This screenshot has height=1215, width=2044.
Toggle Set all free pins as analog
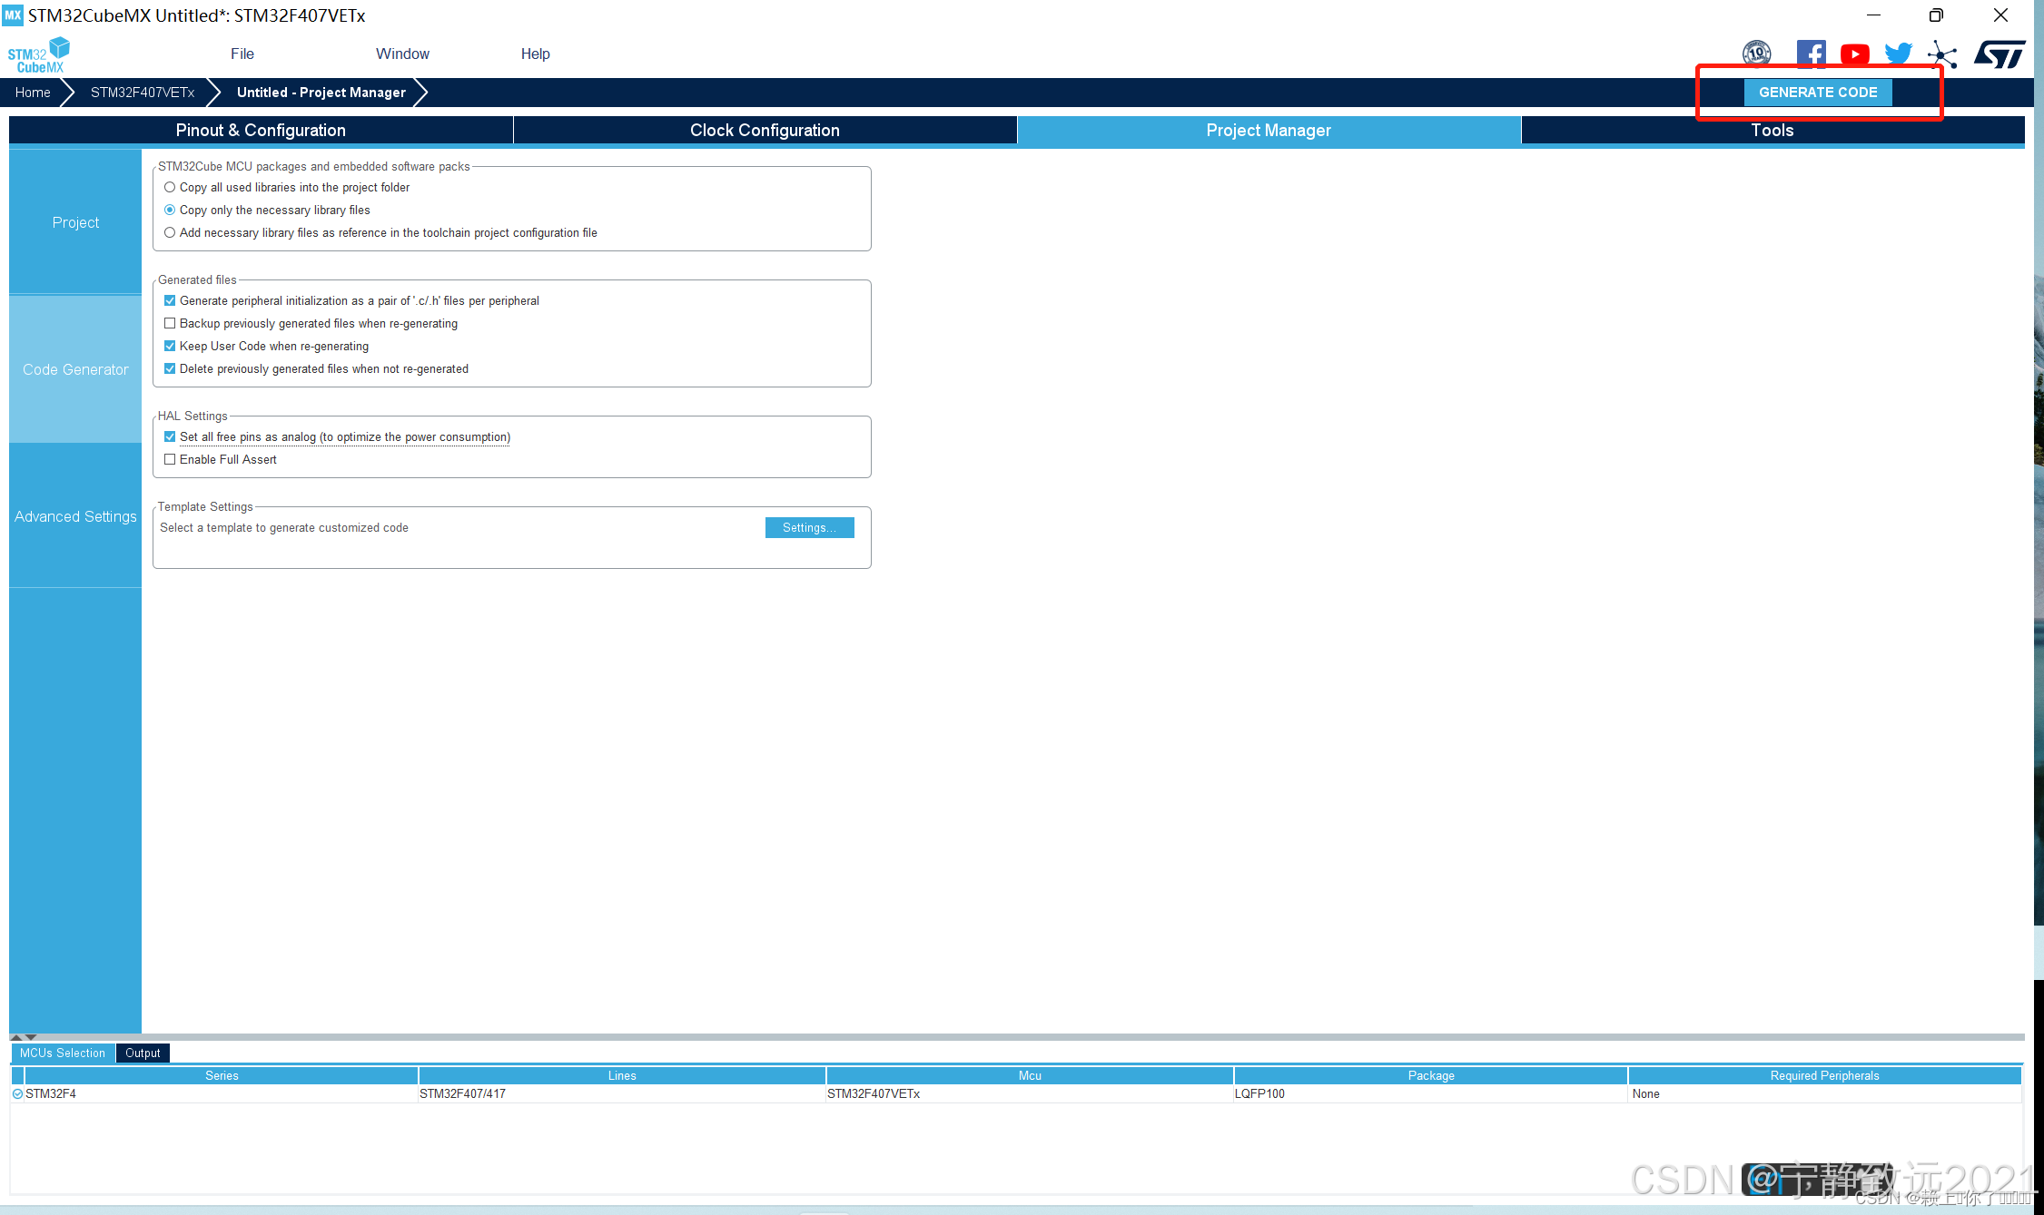click(x=170, y=437)
